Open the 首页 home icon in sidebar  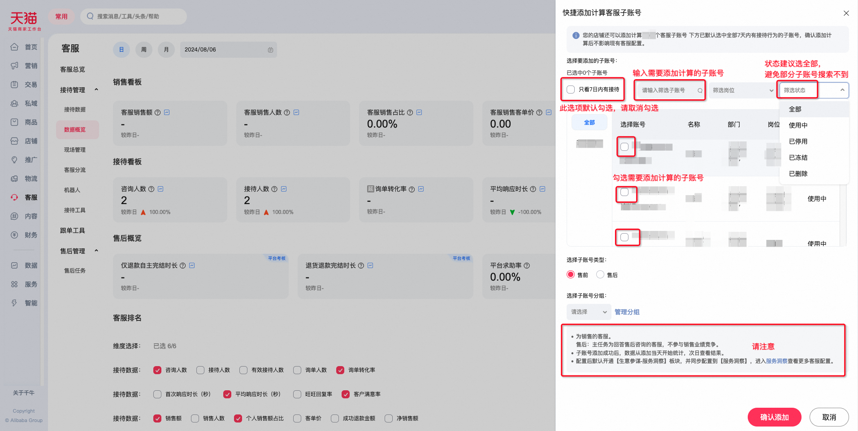click(14, 47)
